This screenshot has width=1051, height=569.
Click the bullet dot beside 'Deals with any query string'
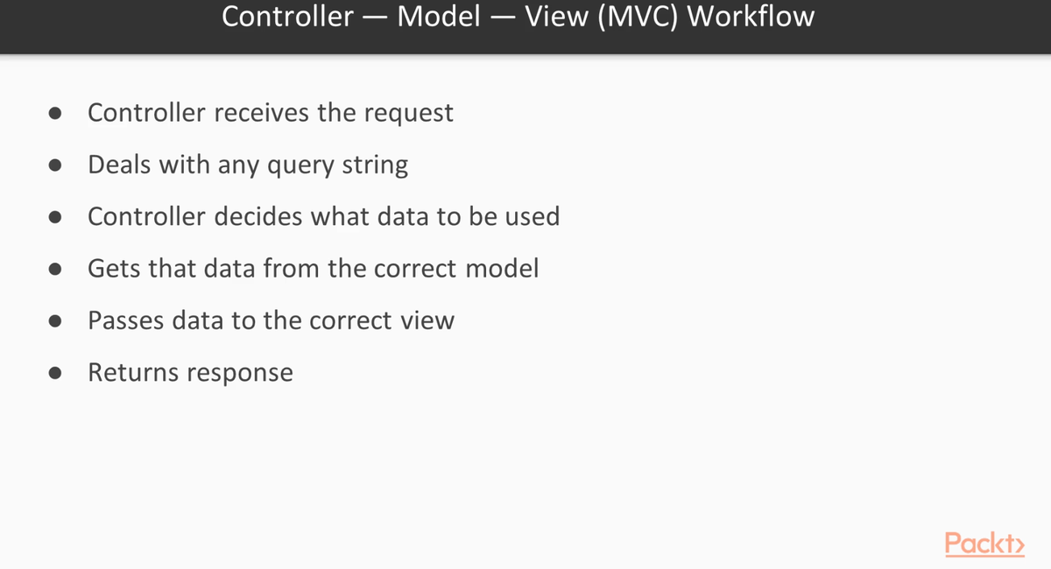point(56,165)
